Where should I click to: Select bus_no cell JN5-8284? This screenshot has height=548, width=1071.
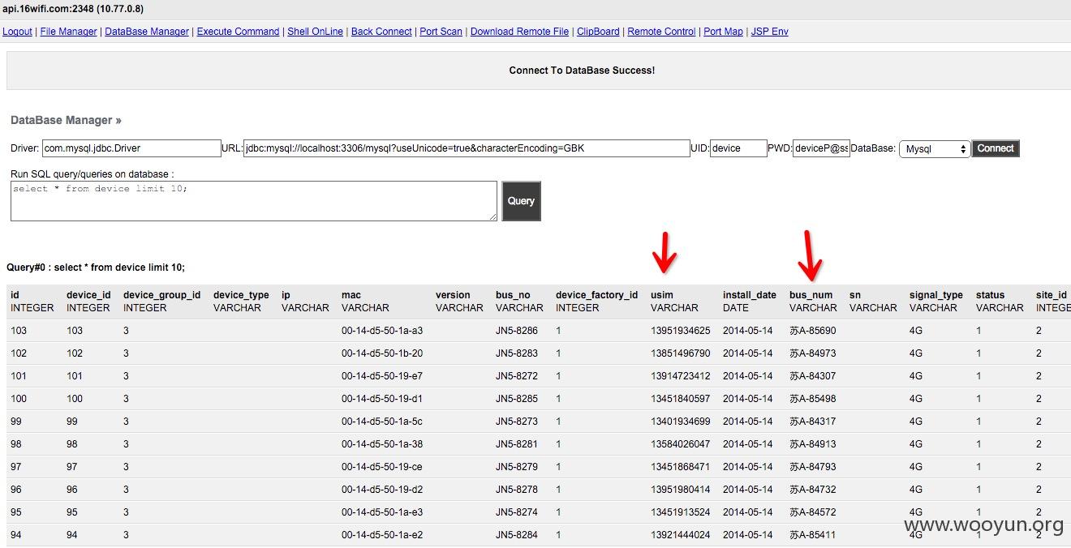517,535
